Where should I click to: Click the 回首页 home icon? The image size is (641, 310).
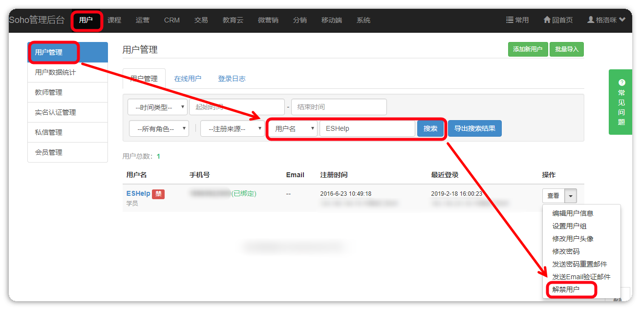[547, 20]
